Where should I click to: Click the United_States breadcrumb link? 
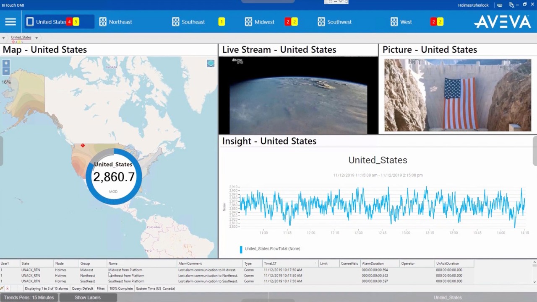[x=21, y=37]
